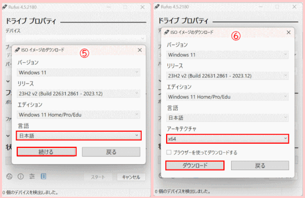
Task: Click スタート button in left Rufus window
Action: [98, 177]
